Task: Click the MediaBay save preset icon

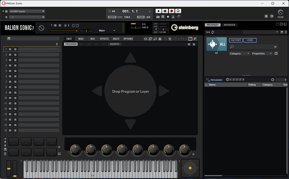Action: point(281,32)
